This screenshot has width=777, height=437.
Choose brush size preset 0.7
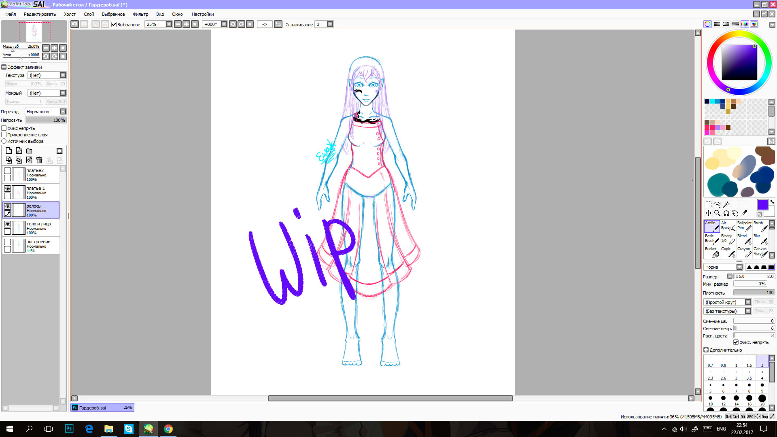click(710, 362)
